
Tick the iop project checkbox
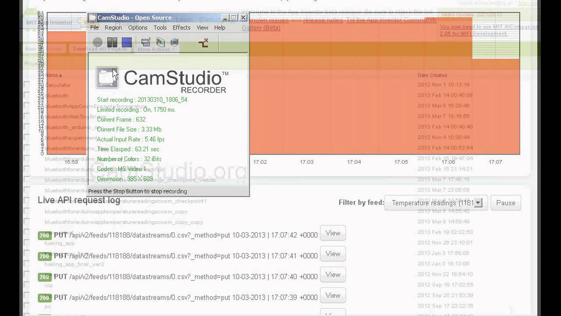[x=27, y=284]
